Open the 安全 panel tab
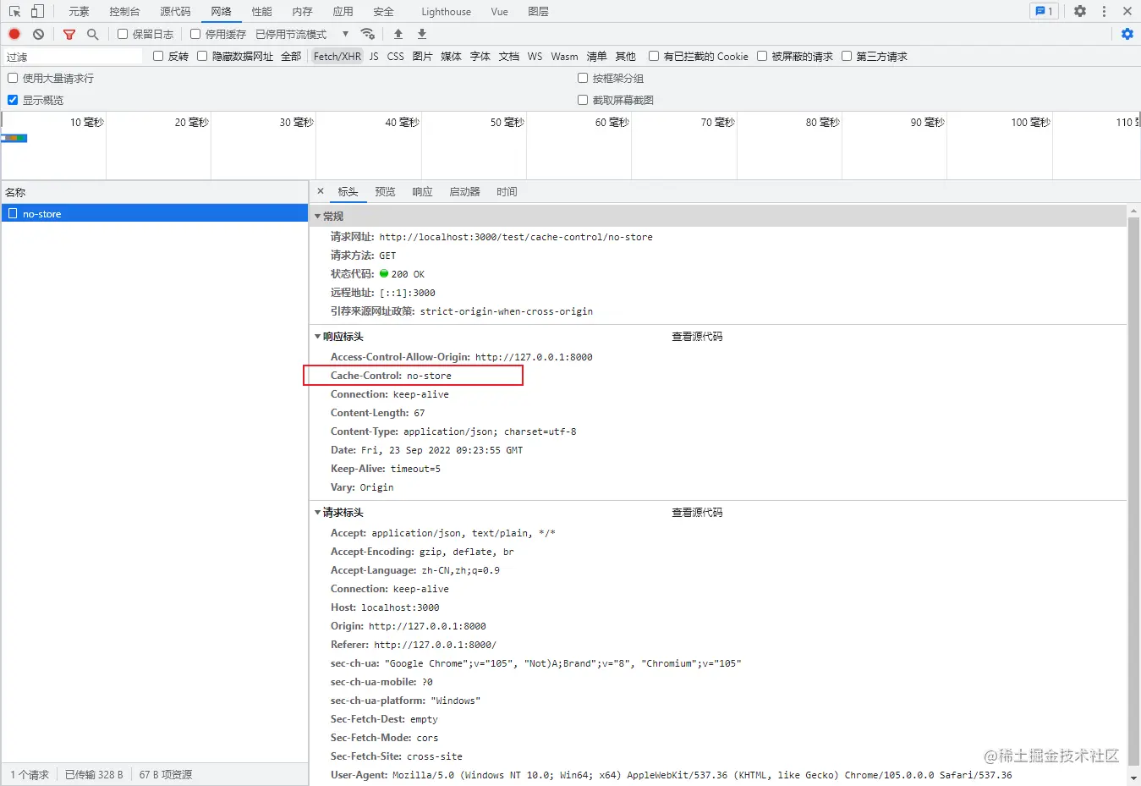The width and height of the screenshot is (1141, 786). click(383, 11)
